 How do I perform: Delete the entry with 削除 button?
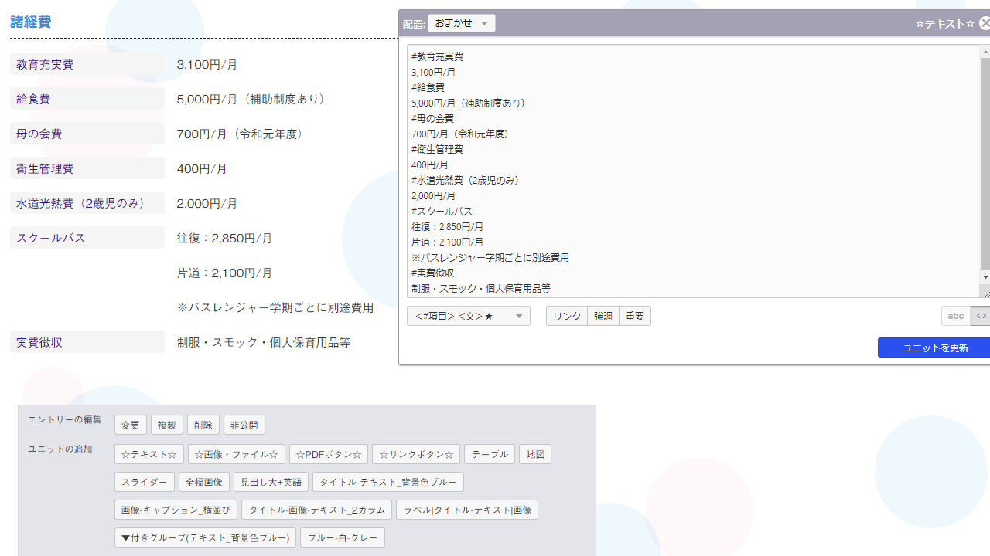tap(203, 425)
